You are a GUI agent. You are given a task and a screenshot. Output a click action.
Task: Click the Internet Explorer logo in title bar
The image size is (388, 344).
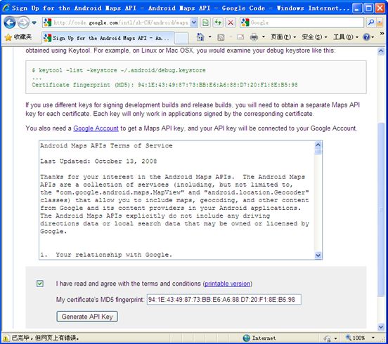pos(6,8)
